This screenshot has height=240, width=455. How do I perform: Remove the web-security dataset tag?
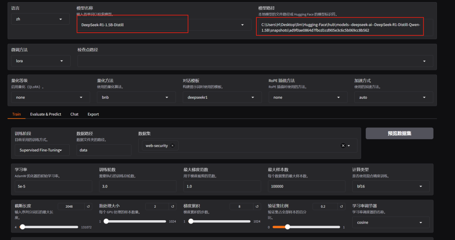[x=172, y=145]
